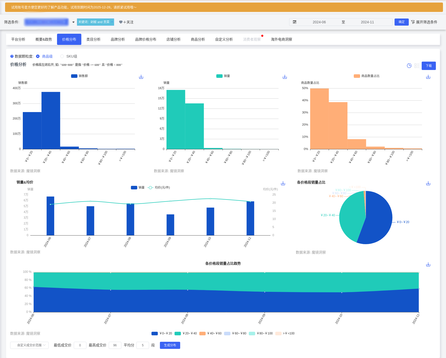Viewport: 446px width, 358px height.
Task: Download the 各价格段销量占比趋势 area chart
Action: coord(428,264)
